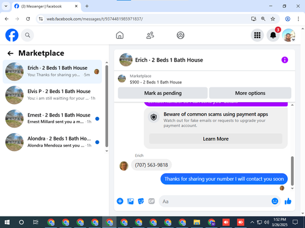Open the Friends icon in top navigation
The image size is (305, 228).
[150, 35]
